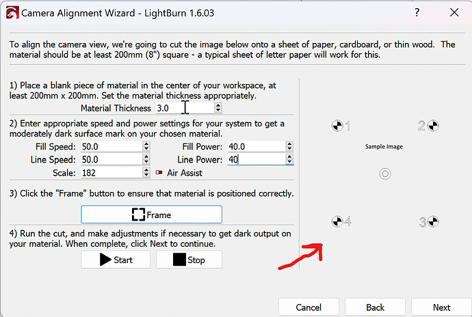Click the Line Power input field
Screen dimensions: 472x317
[x=257, y=159]
